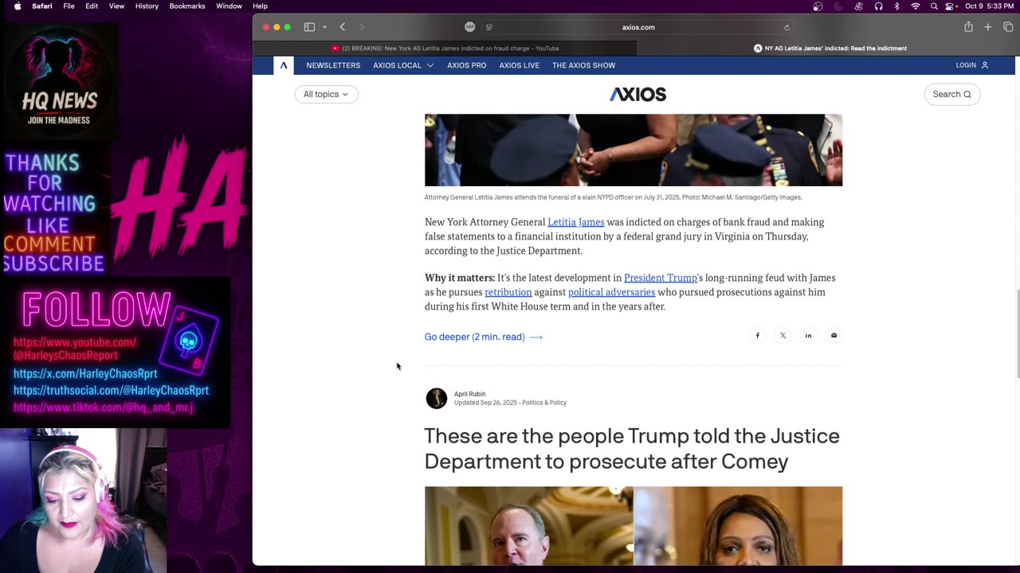Share the article on LinkedIn

tap(808, 336)
